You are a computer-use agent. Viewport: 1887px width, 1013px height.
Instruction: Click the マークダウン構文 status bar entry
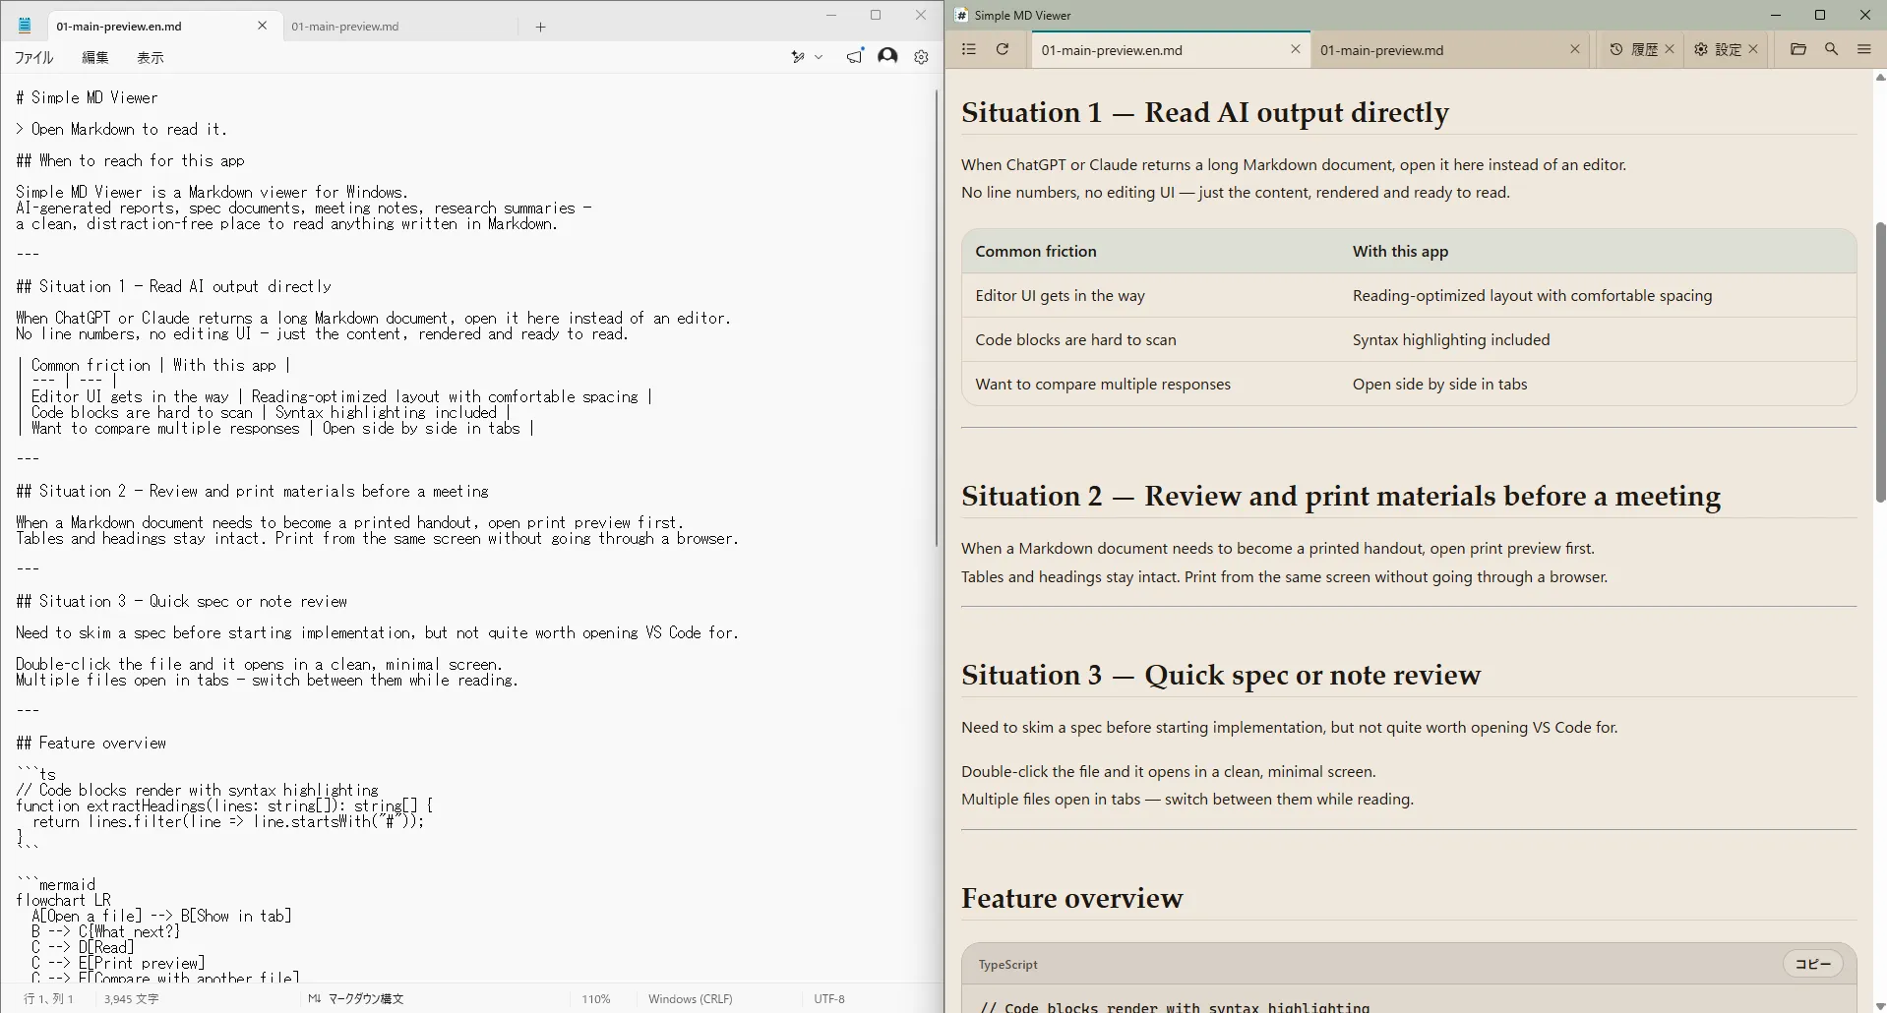pyautogui.click(x=355, y=998)
